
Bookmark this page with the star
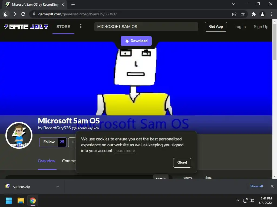243,14
